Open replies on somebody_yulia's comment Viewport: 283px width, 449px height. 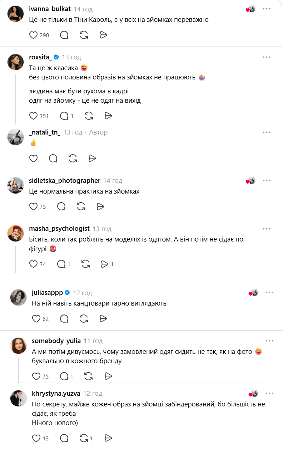(x=64, y=376)
